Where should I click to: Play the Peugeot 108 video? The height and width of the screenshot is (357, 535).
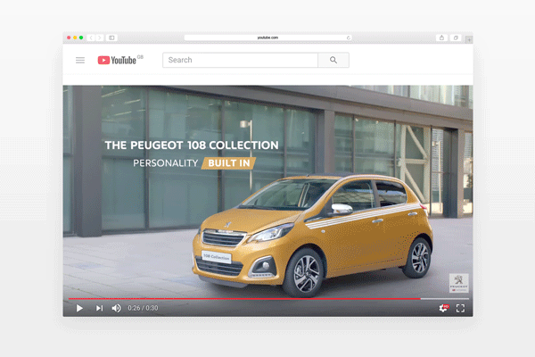[79, 308]
